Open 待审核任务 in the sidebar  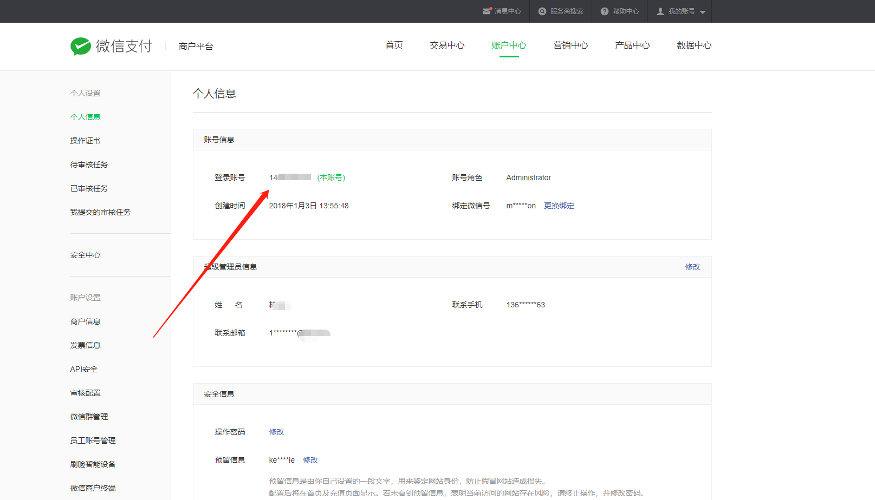pyautogui.click(x=89, y=165)
